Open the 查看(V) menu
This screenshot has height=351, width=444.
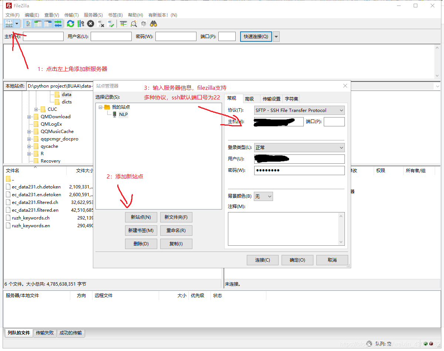51,15
